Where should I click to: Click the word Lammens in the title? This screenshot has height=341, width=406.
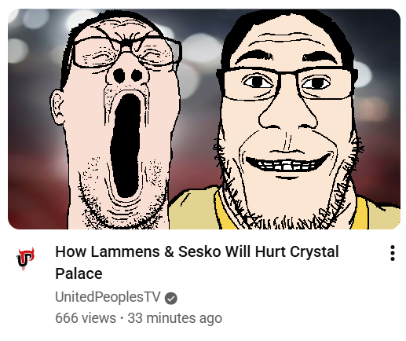click(x=126, y=252)
